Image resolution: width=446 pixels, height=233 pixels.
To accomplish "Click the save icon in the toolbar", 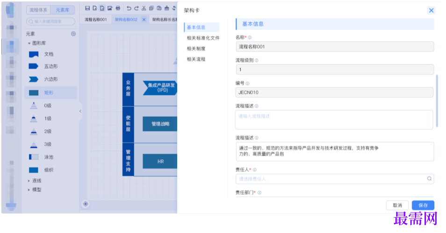I will point(87,8).
